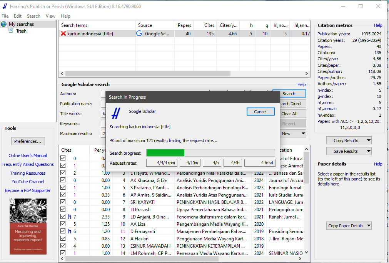The width and height of the screenshot is (389, 263).
Task: Open the Copy Results dropdown arrow
Action: click(x=369, y=141)
